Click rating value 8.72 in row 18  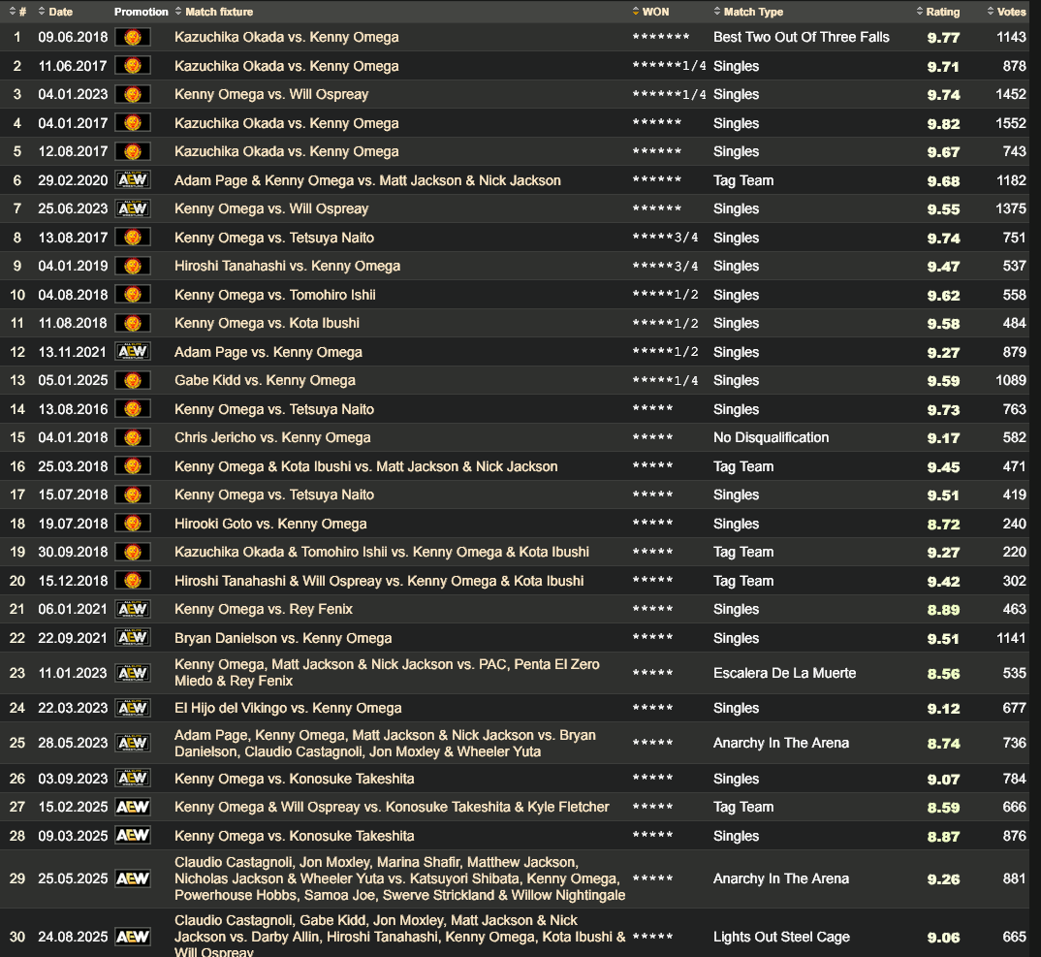point(943,524)
